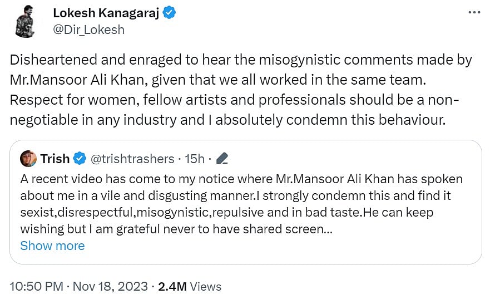The height and width of the screenshot is (299, 495).
Task: Click the 10:50 PM post time
Action: [x=35, y=287]
